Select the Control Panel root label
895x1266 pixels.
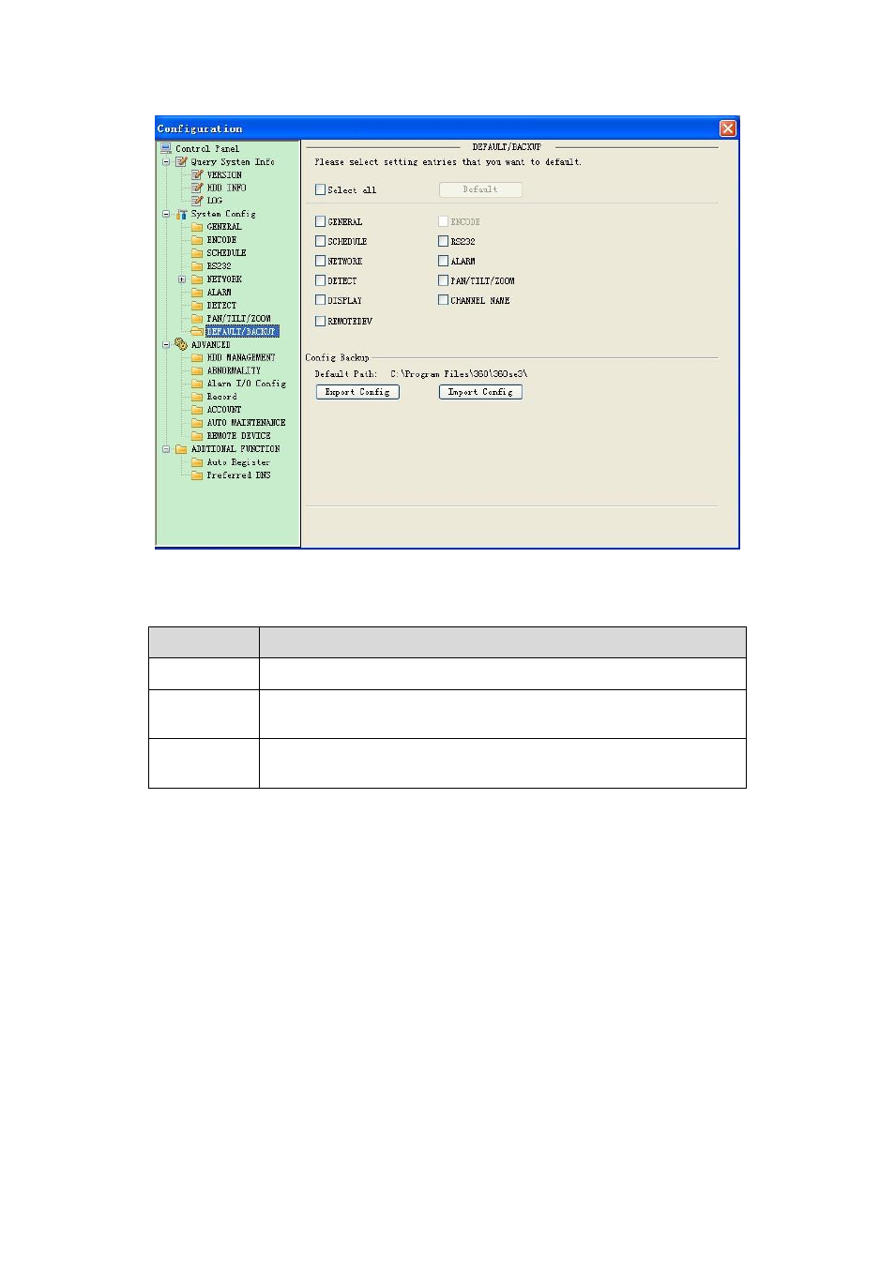pyautogui.click(x=207, y=148)
